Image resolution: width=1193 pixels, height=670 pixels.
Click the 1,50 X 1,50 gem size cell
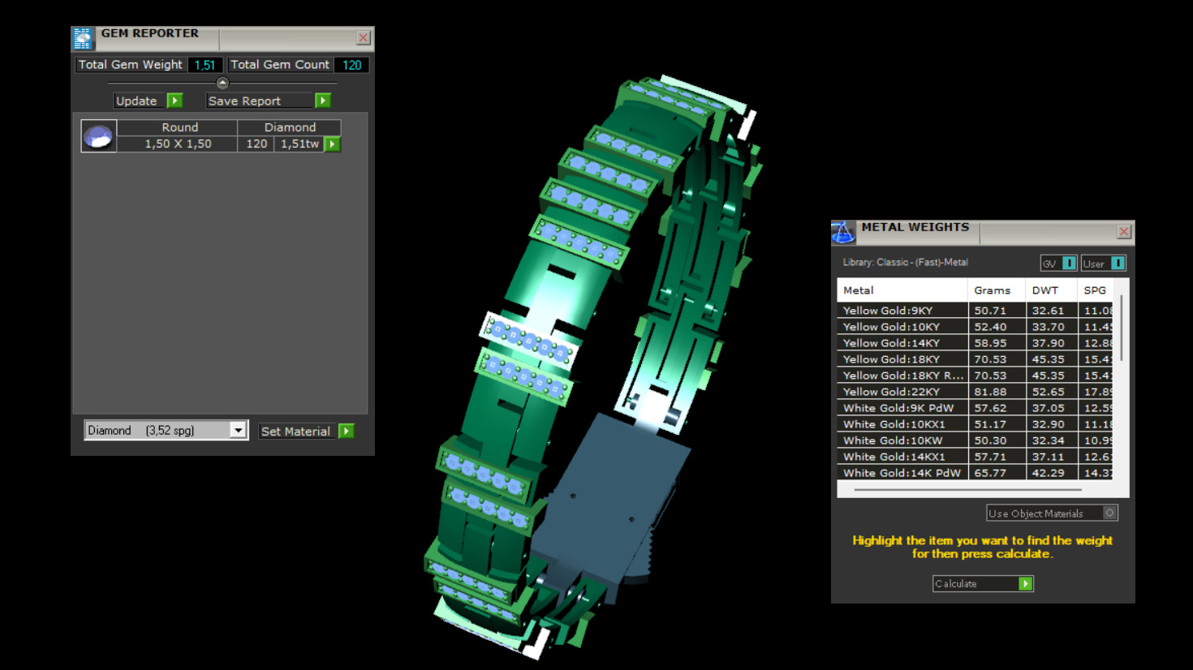point(178,144)
